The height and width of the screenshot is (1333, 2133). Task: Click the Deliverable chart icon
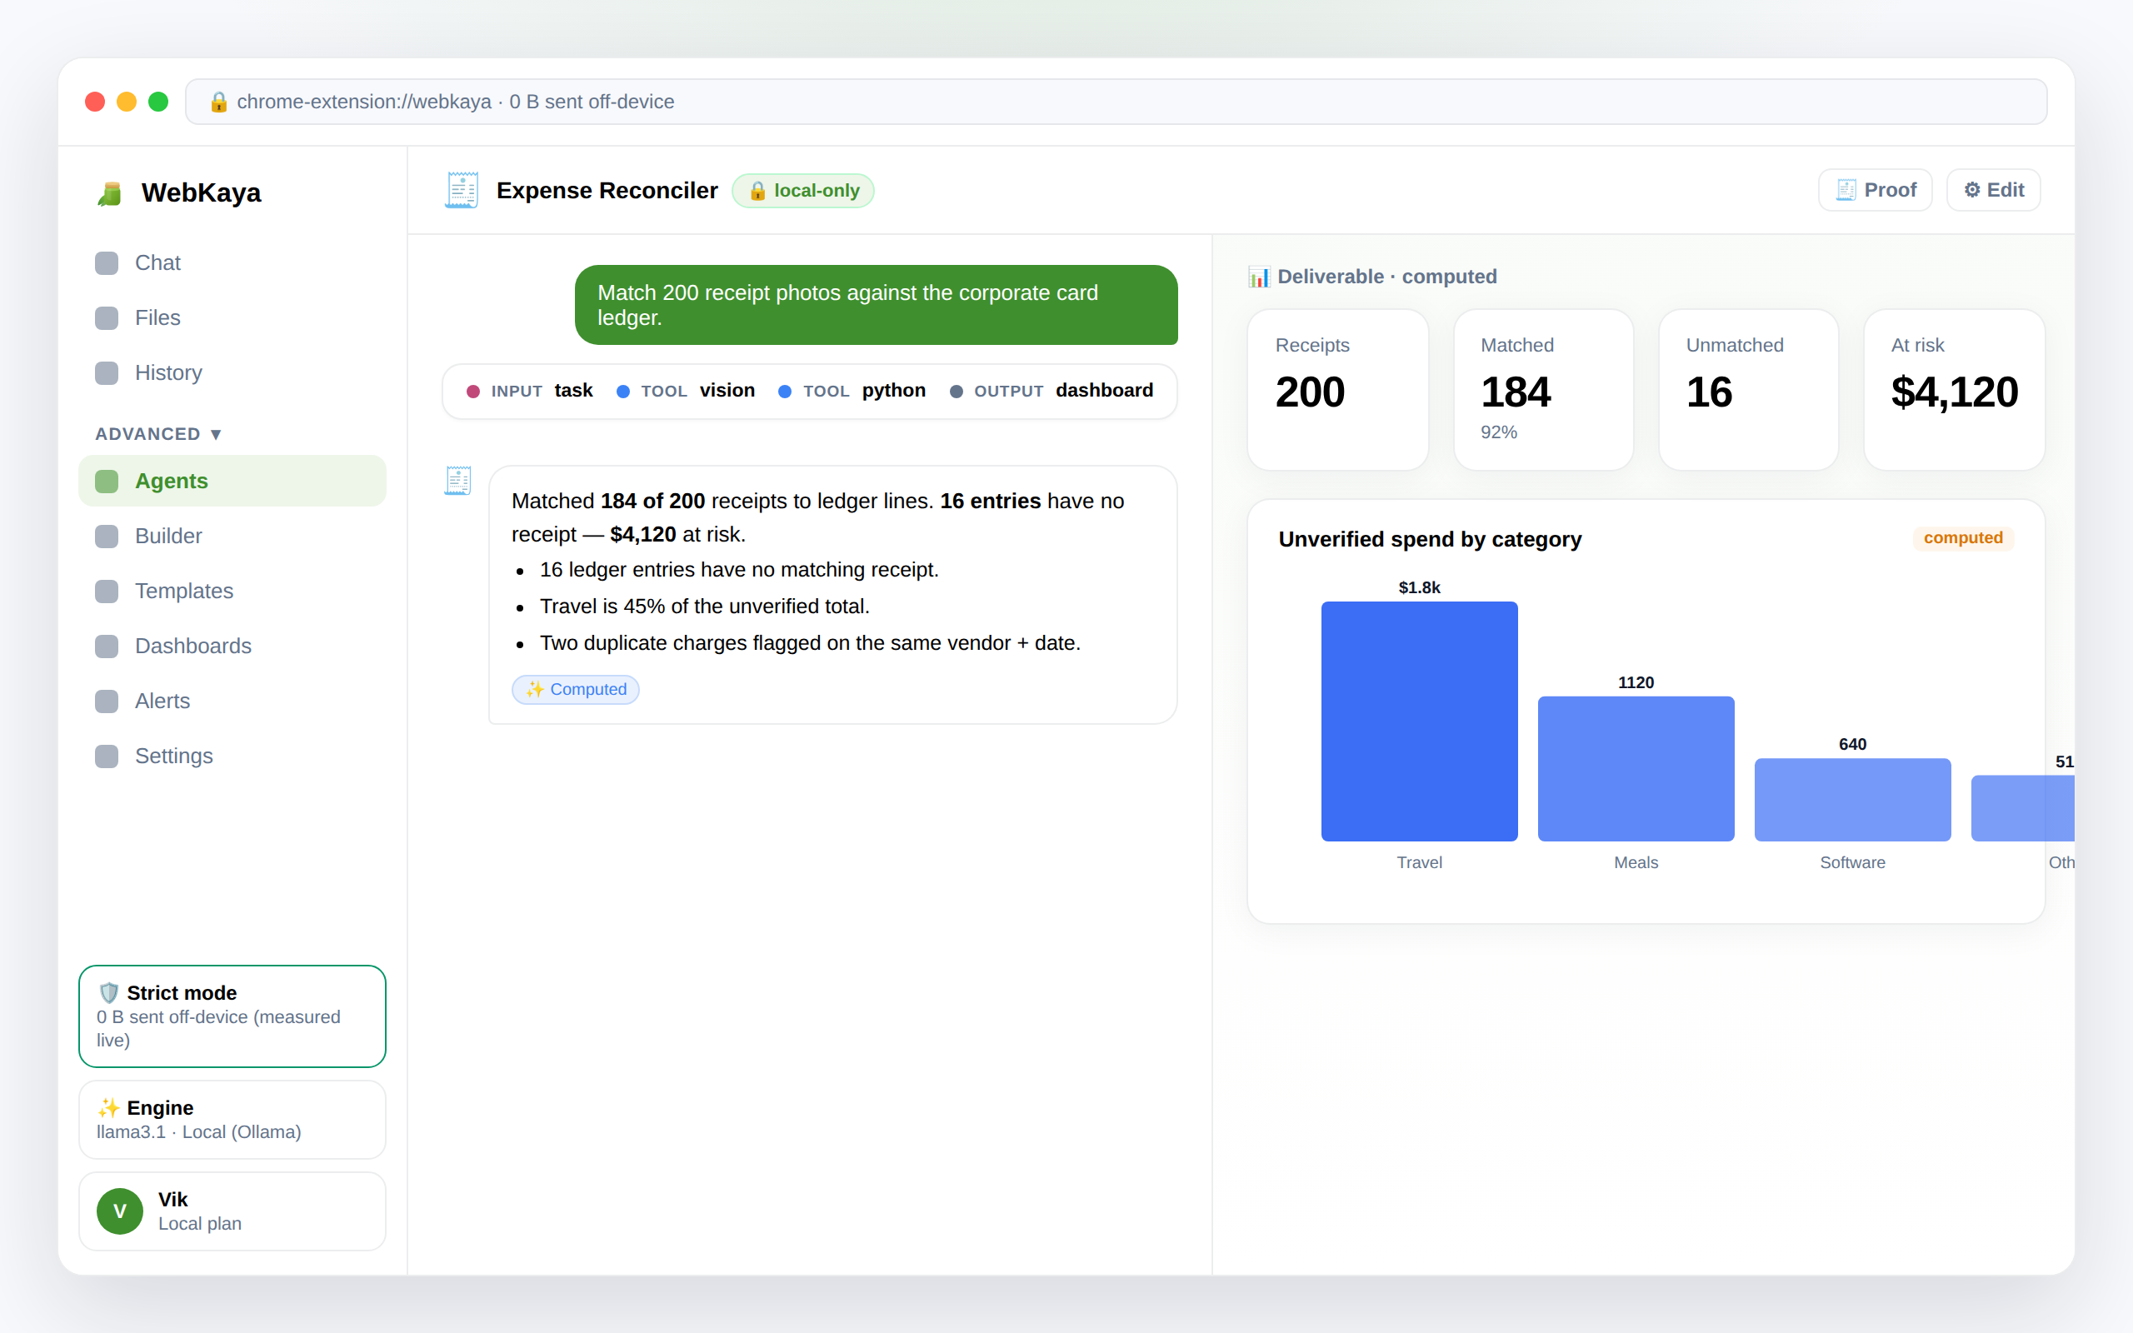(x=1259, y=277)
